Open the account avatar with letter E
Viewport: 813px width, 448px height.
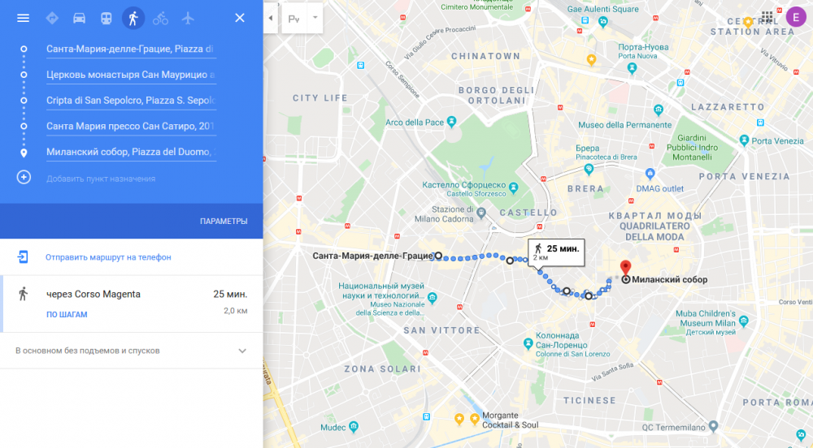[x=796, y=17]
